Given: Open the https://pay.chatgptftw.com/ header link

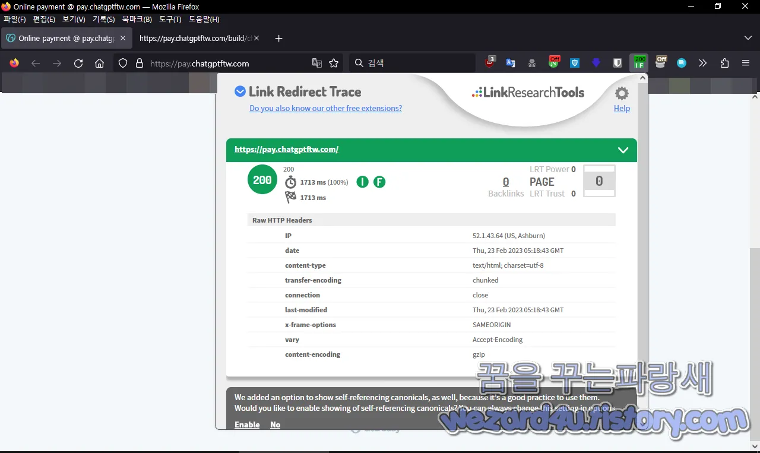Looking at the screenshot, I should point(286,150).
